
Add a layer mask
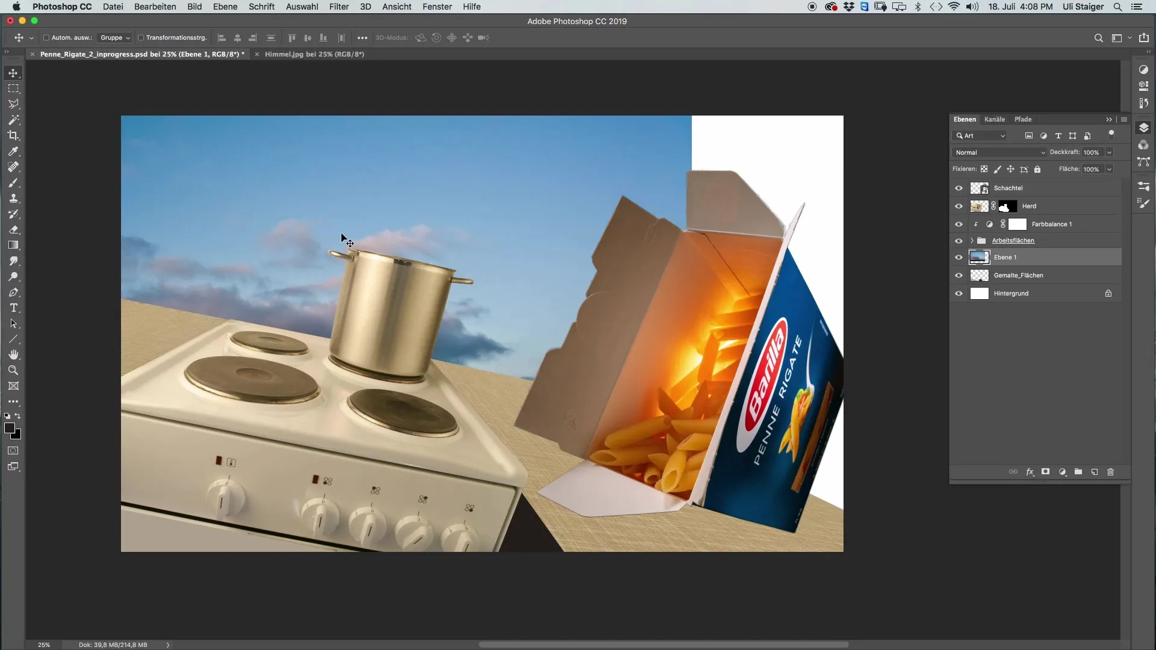click(1046, 472)
